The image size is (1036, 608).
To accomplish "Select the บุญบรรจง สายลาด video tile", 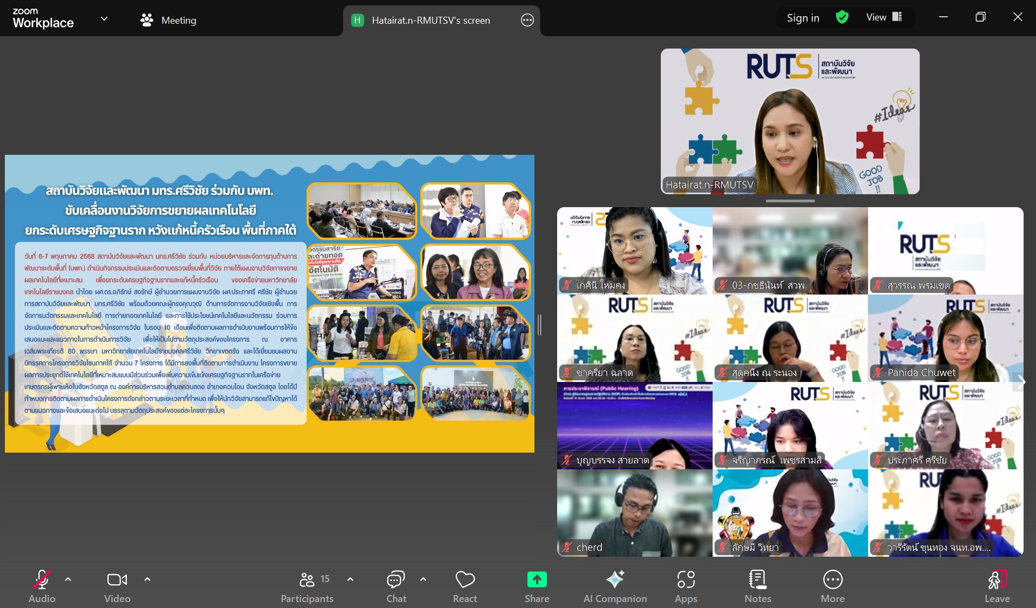I will click(634, 426).
